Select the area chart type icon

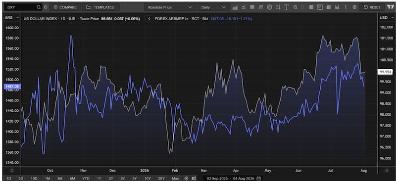235,7
